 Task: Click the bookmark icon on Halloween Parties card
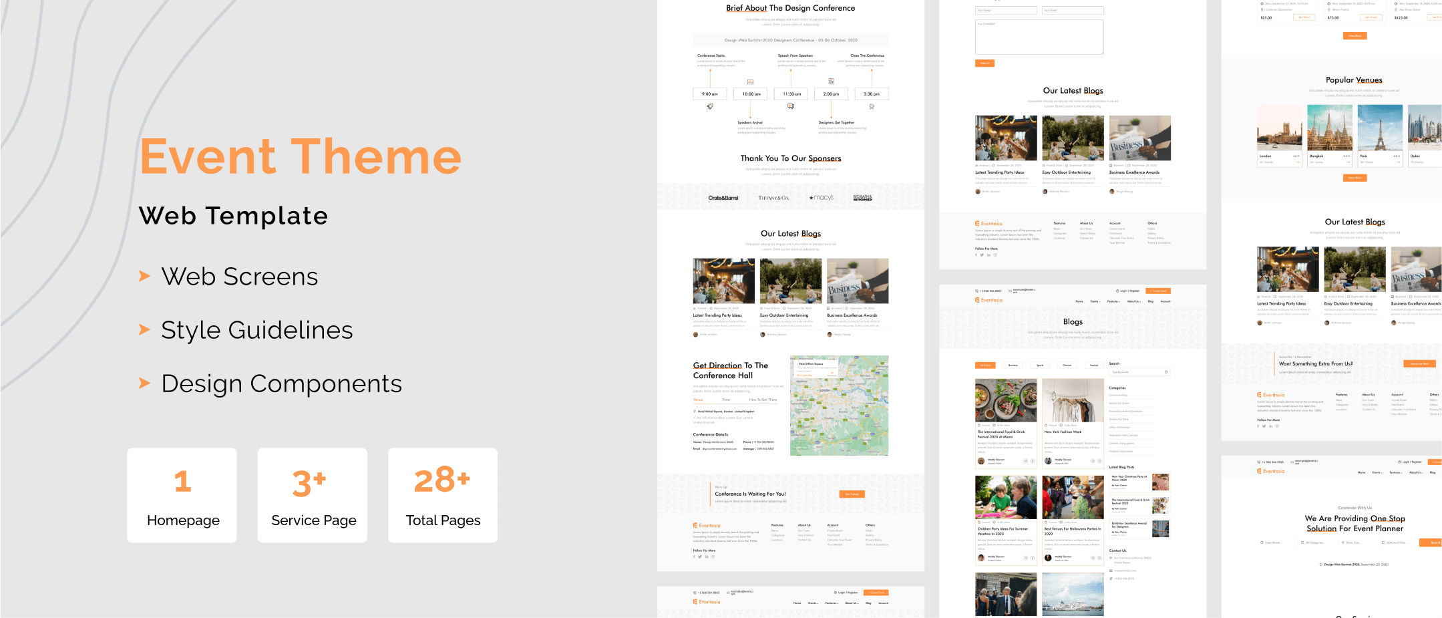1099,557
